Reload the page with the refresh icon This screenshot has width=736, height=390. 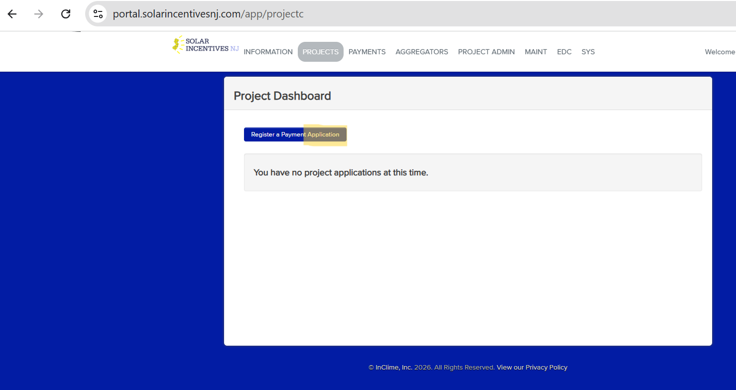(x=66, y=14)
